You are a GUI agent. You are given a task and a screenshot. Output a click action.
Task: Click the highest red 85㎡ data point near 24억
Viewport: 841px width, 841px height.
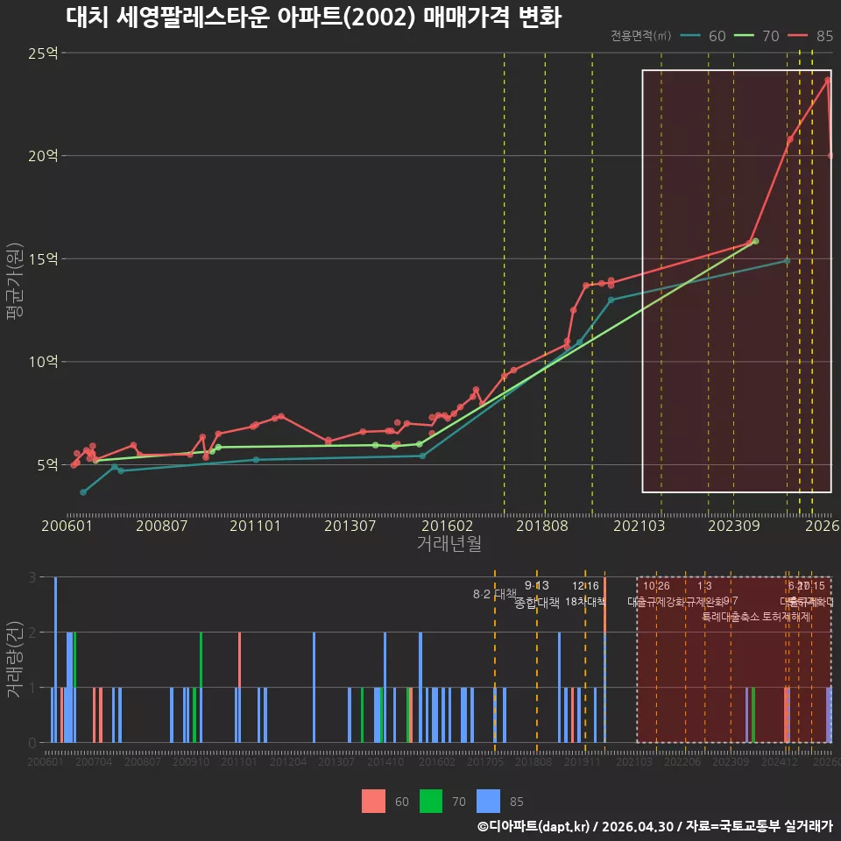click(828, 80)
